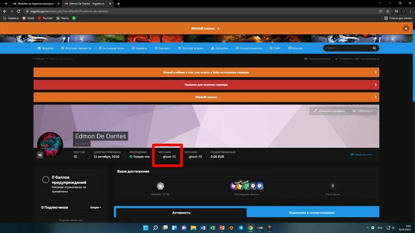This screenshot has height=233, width=415.
Task: Open the Word icon in the taskbar
Action: [203, 228]
